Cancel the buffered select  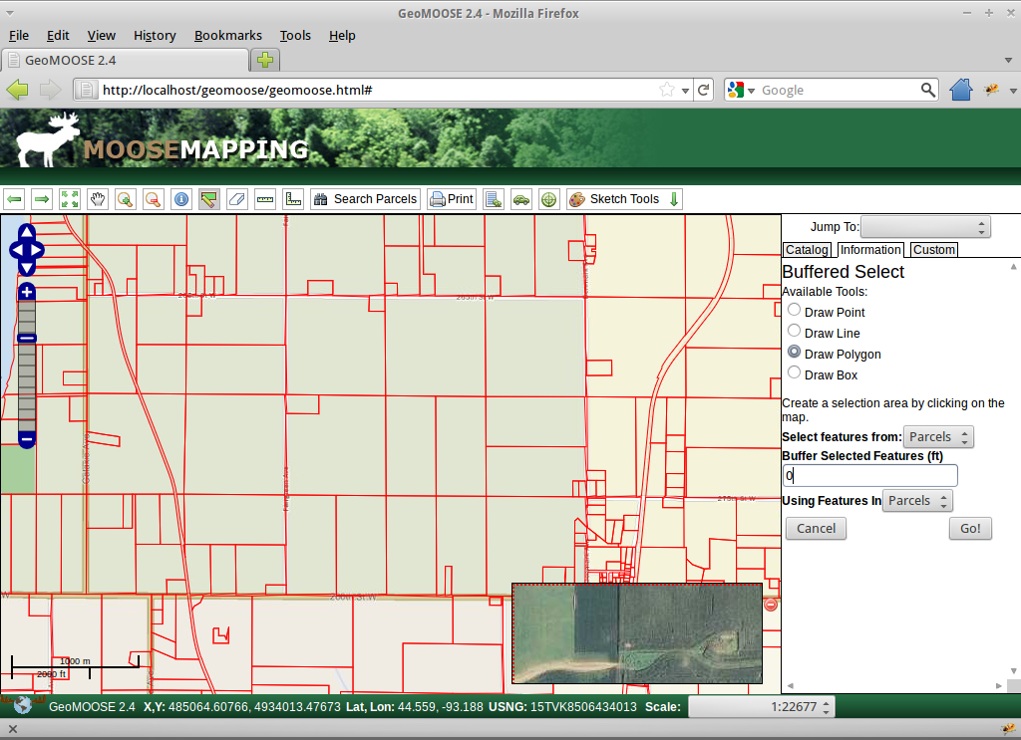click(x=816, y=529)
